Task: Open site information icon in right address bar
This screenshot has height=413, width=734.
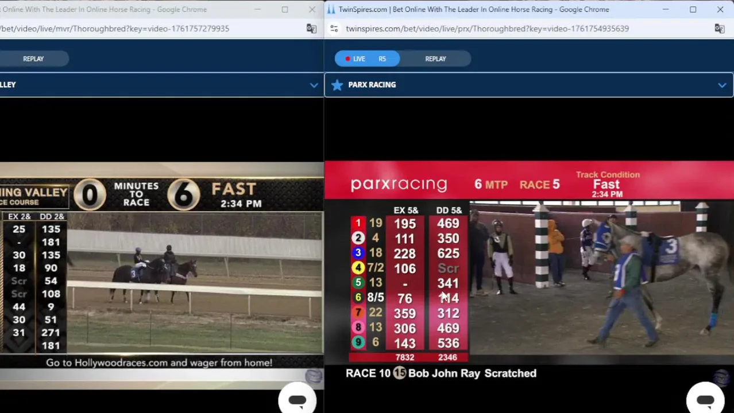Action: 334,28
